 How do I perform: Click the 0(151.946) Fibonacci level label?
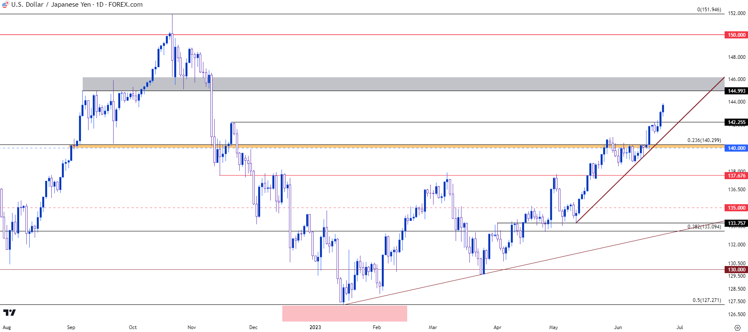[709, 10]
